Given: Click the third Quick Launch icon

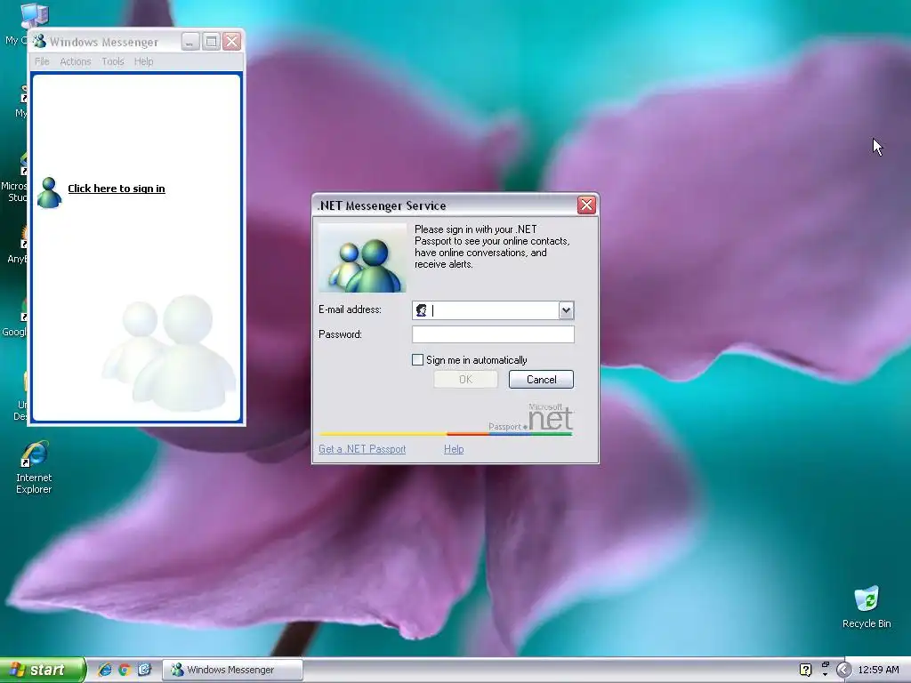Looking at the screenshot, I should (x=144, y=670).
